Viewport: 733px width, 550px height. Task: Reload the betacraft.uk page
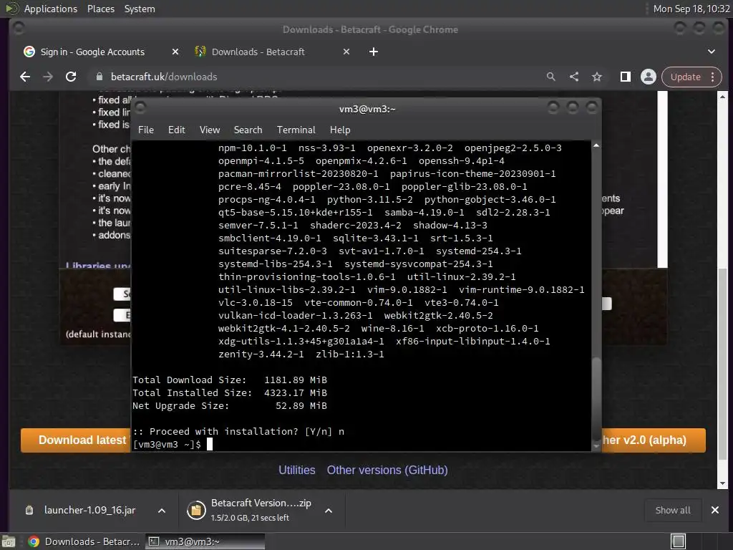point(71,77)
